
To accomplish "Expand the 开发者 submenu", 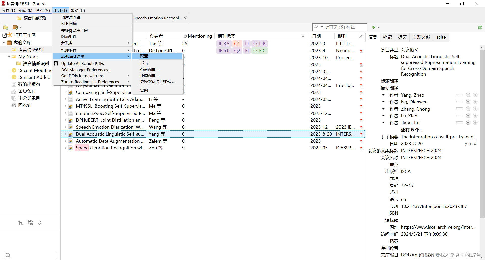I will (92, 43).
